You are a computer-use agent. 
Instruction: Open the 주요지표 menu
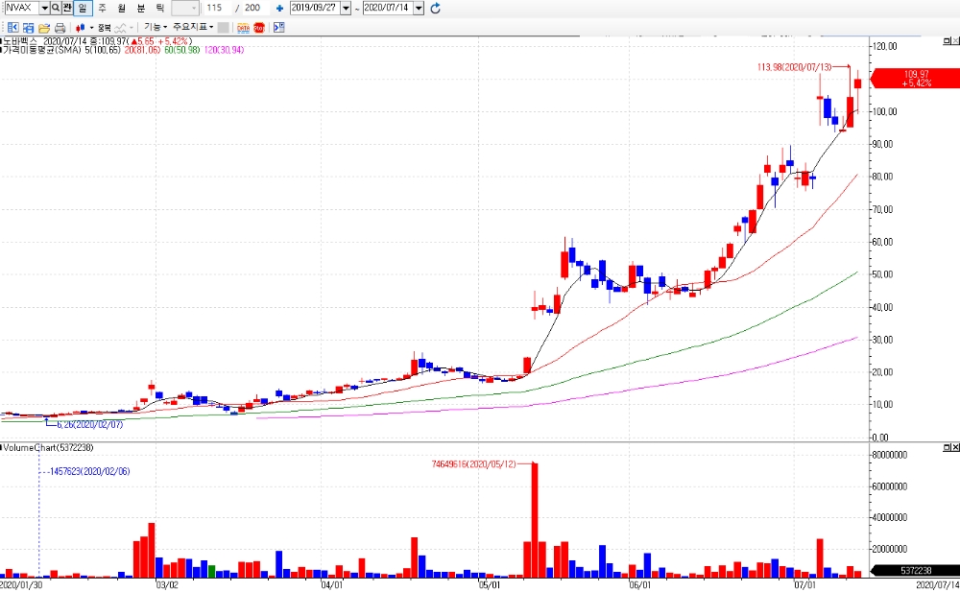[192, 27]
